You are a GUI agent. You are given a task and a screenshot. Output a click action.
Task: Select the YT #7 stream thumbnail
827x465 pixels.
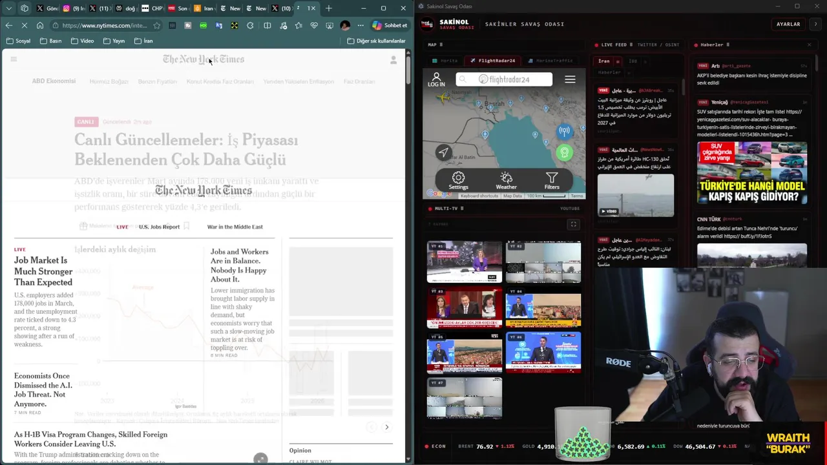coord(465,398)
